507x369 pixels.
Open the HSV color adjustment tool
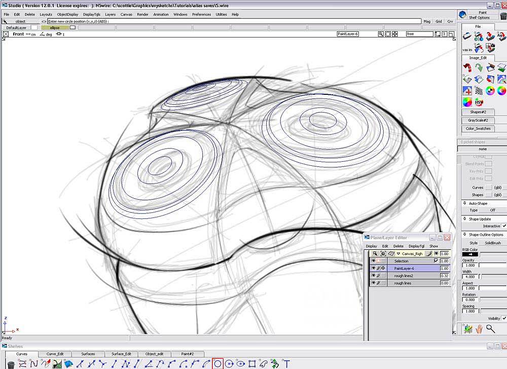[479, 102]
